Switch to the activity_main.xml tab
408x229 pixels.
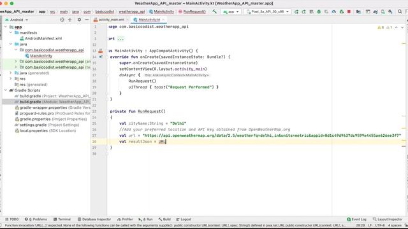(x=111, y=20)
